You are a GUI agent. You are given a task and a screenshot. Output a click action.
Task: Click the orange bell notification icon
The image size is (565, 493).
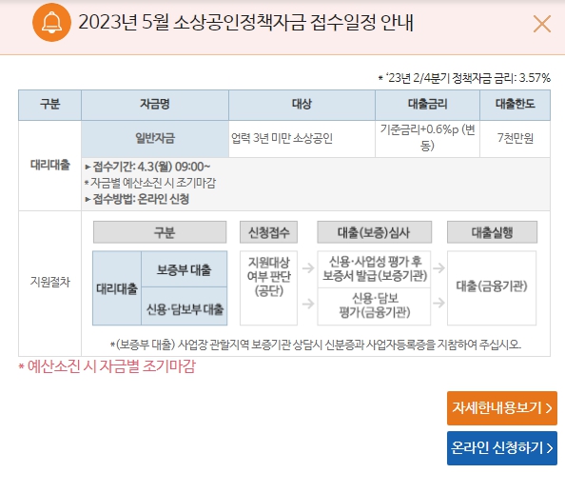click(x=51, y=22)
